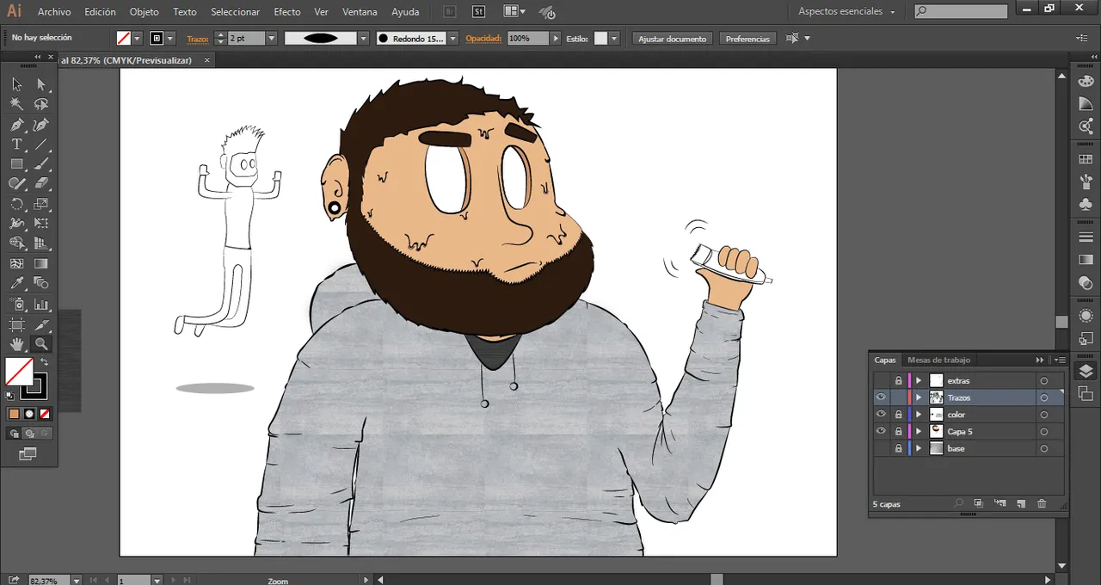Select the Type tool
The width and height of the screenshot is (1101, 585).
tap(16, 145)
